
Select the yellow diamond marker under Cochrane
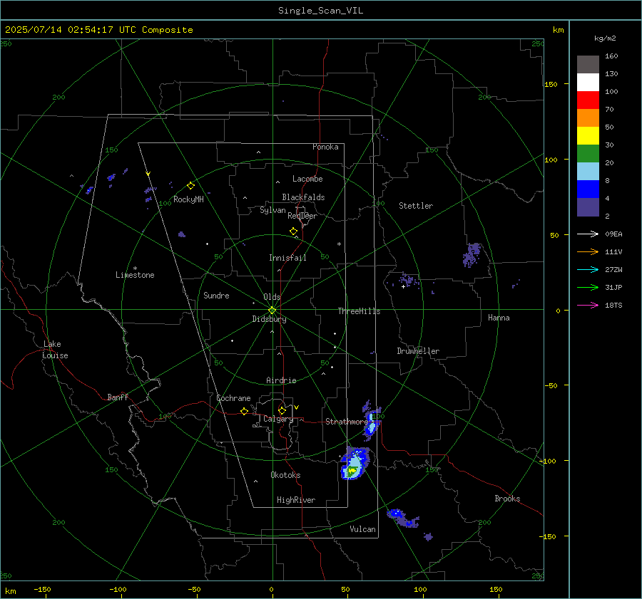(245, 411)
